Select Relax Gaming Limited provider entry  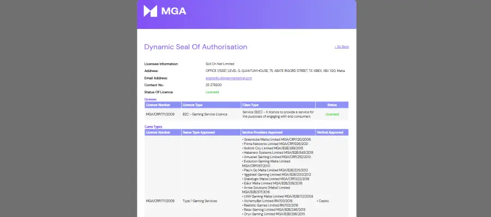[274, 210]
